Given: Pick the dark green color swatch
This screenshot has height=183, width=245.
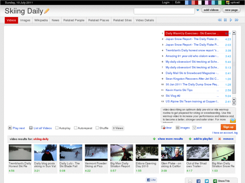Looking at the screenshot, I should click(223, 2).
